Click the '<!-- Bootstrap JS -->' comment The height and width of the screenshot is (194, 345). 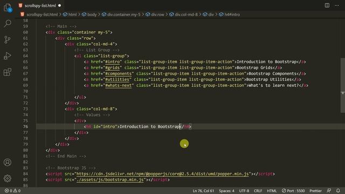(x=71, y=168)
